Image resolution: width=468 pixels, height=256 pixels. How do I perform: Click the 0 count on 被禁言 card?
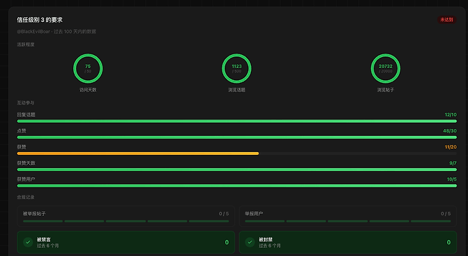(x=227, y=242)
